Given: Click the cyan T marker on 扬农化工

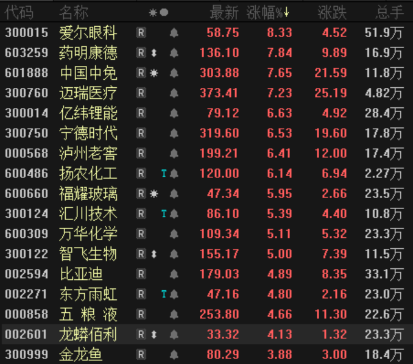Looking at the screenshot, I should click(164, 173).
